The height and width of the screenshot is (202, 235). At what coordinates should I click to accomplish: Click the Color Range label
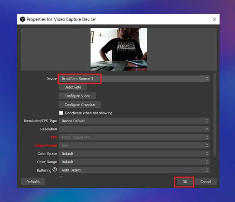click(47, 162)
